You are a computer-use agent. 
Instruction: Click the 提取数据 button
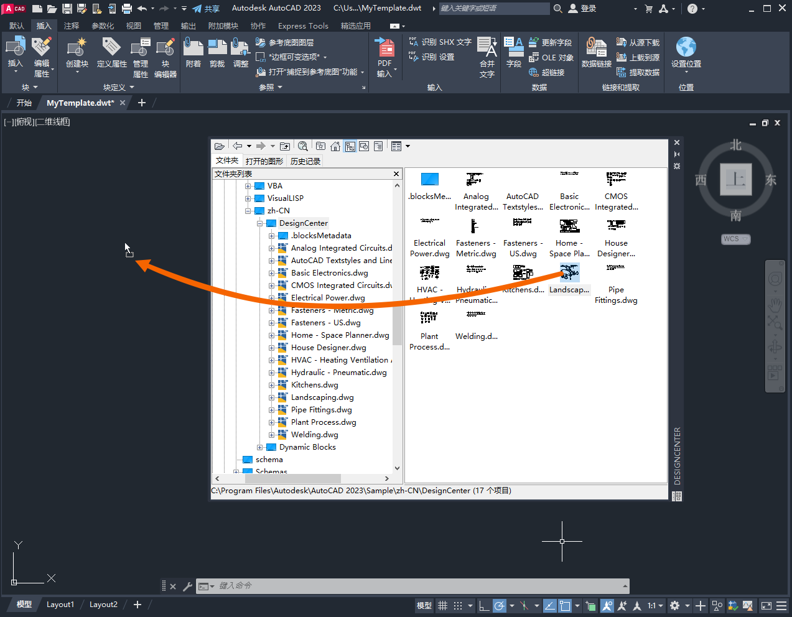pos(638,72)
